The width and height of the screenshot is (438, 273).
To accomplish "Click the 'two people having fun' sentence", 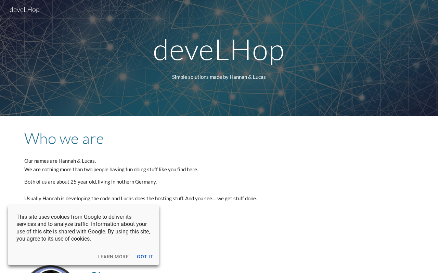I will pos(111,169).
